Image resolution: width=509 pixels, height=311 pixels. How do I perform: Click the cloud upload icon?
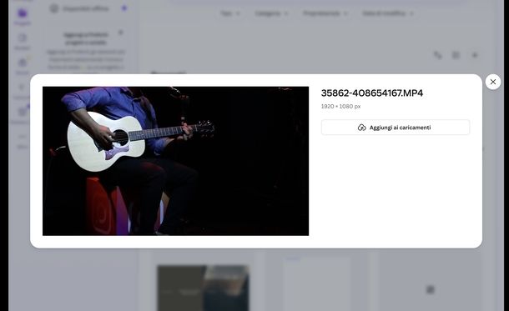[x=361, y=128]
